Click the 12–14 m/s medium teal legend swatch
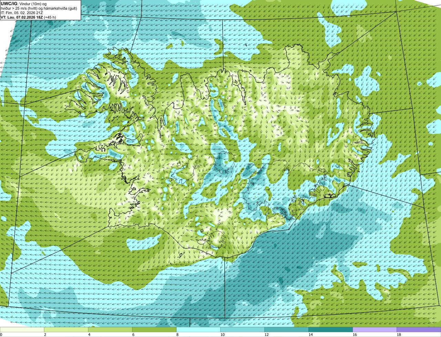441x337 pixels. pyautogui.click(x=287, y=330)
